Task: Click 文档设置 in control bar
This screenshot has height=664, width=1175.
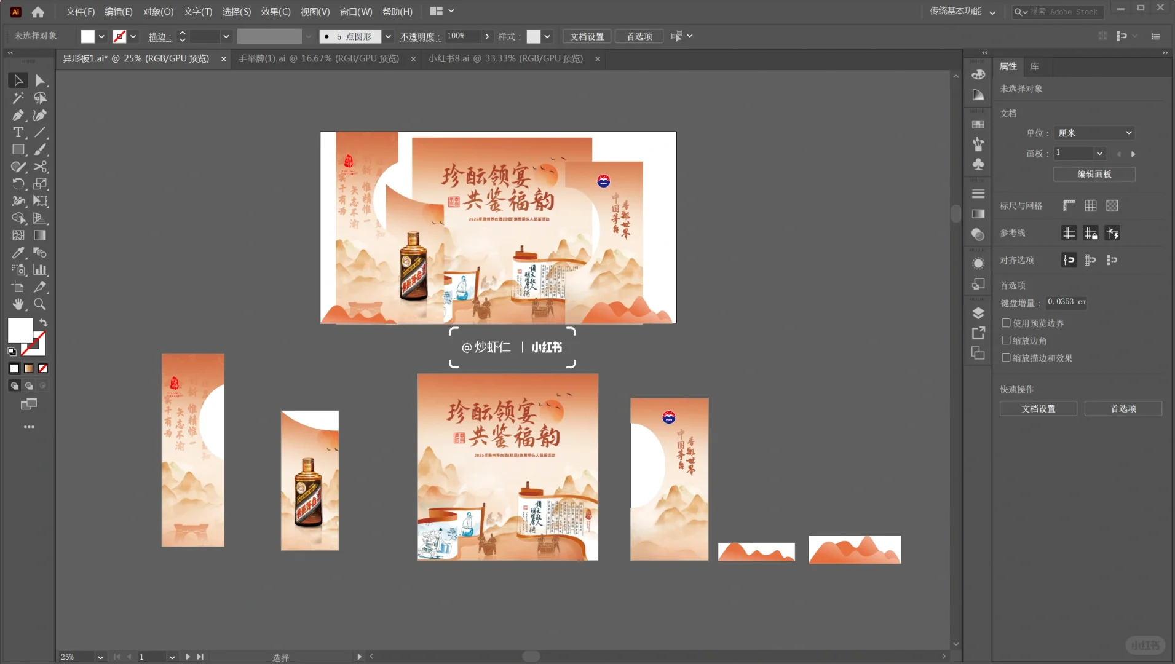Action: (587, 36)
